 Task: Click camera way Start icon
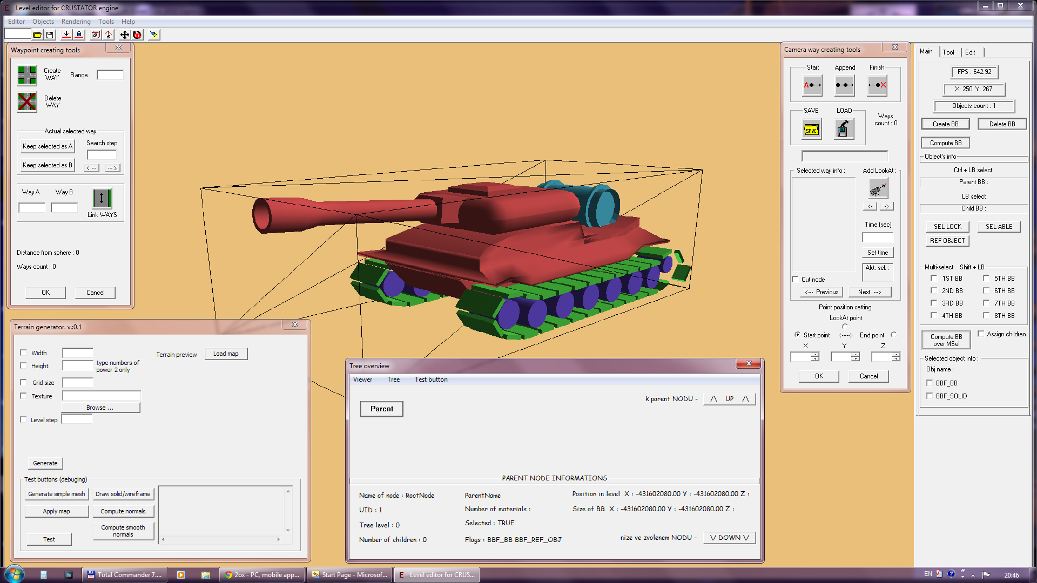(x=812, y=85)
